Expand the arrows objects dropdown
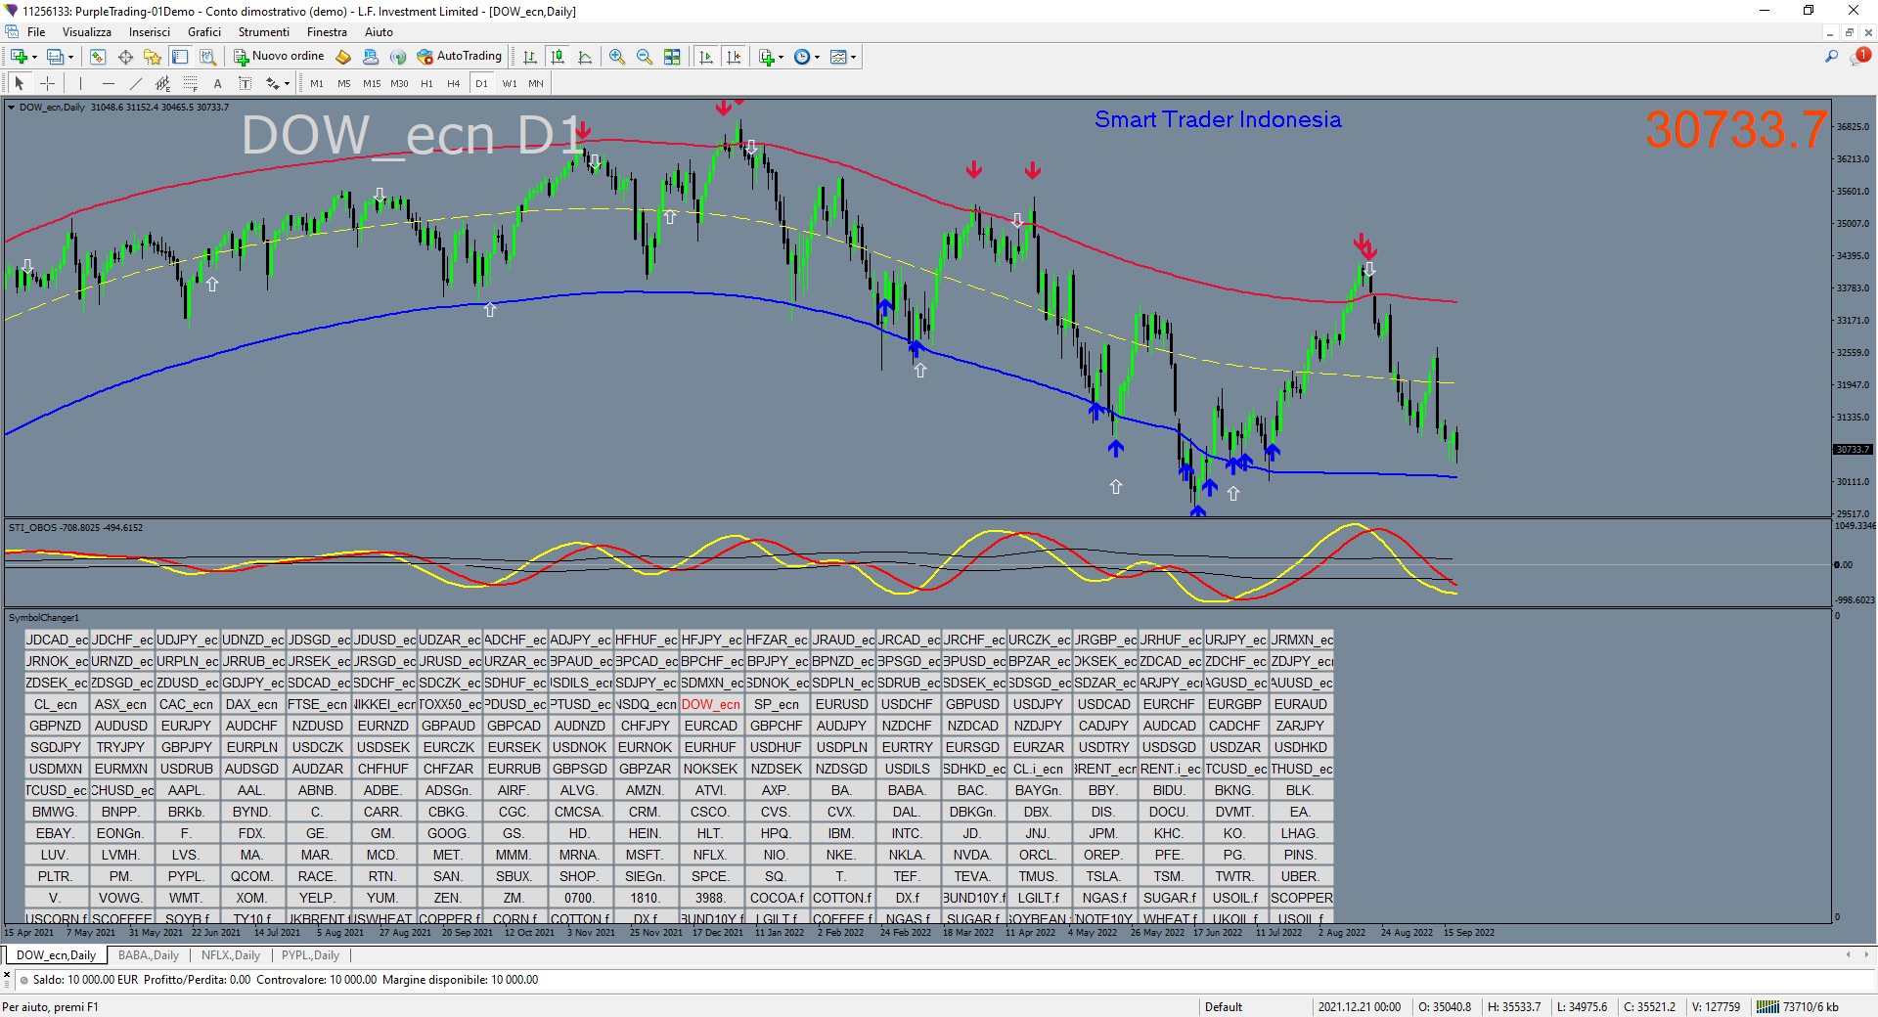Image resolution: width=1878 pixels, height=1017 pixels. (x=287, y=84)
